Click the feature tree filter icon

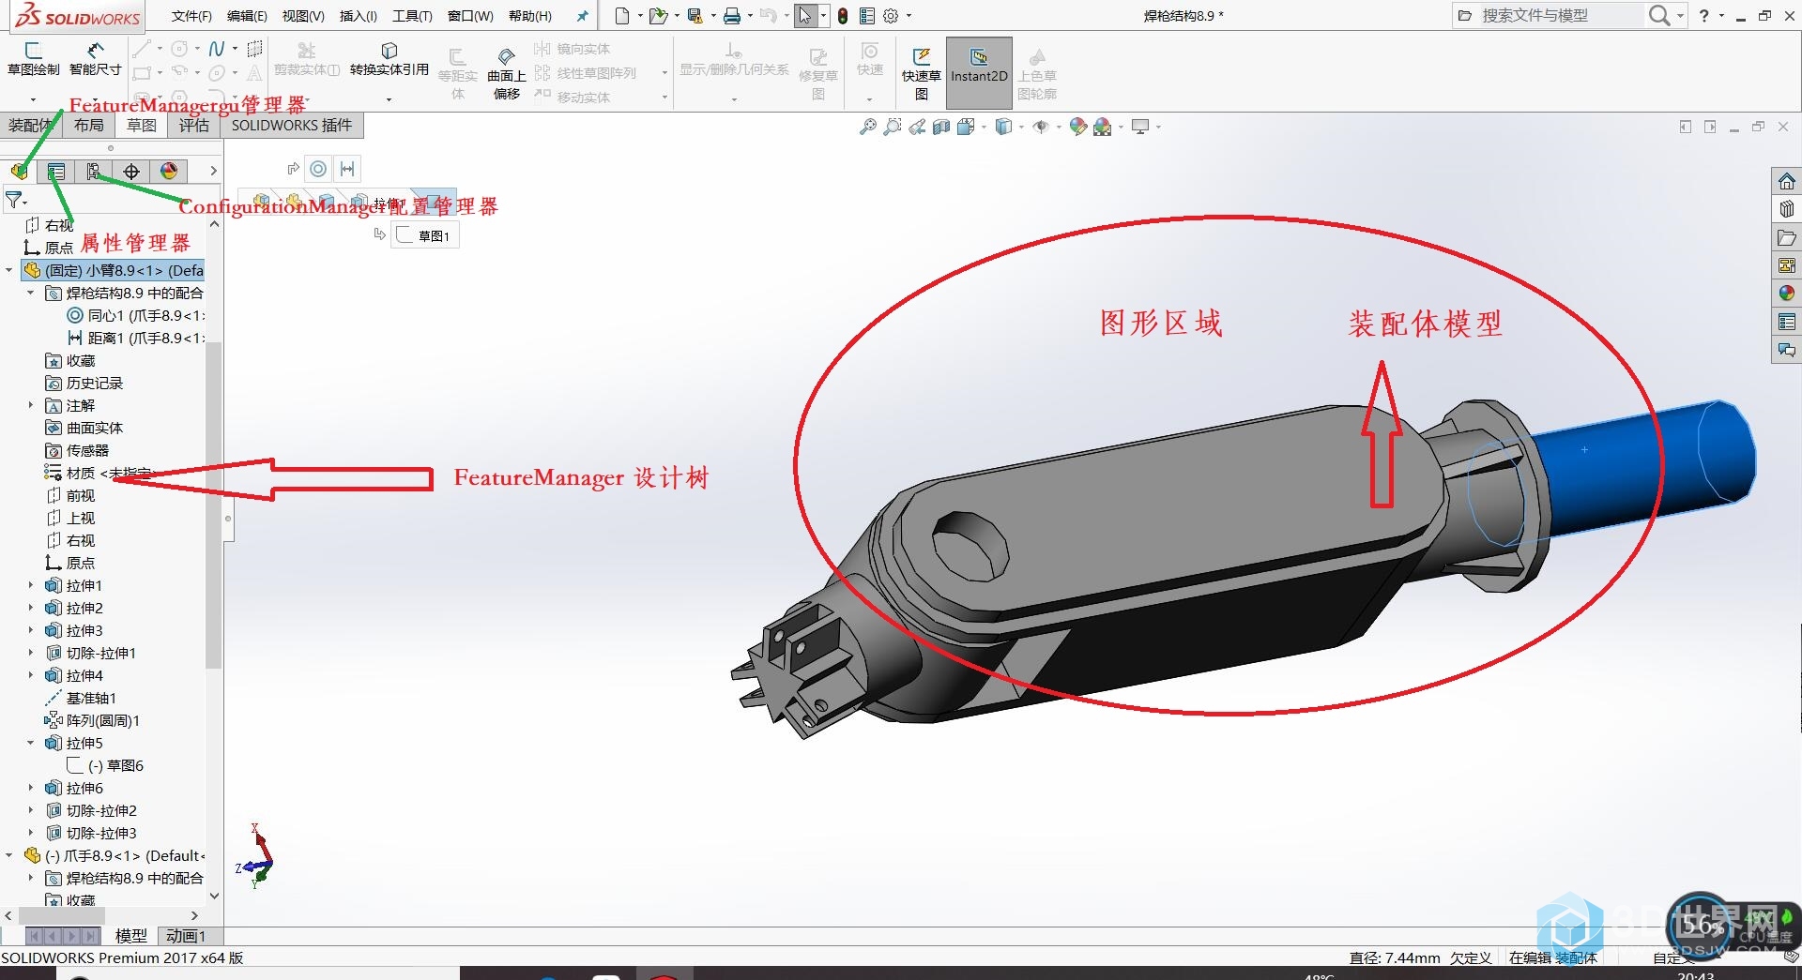click(14, 199)
